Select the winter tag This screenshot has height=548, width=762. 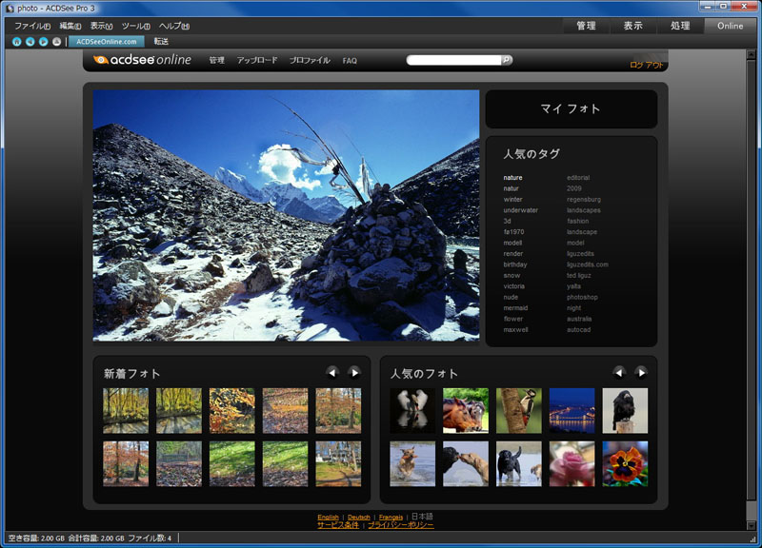tap(512, 200)
